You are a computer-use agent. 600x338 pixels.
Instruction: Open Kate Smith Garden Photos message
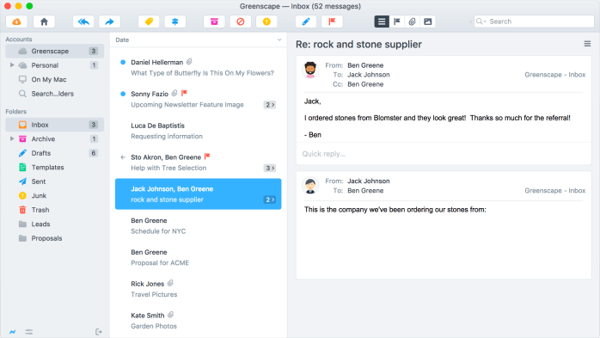(199, 321)
